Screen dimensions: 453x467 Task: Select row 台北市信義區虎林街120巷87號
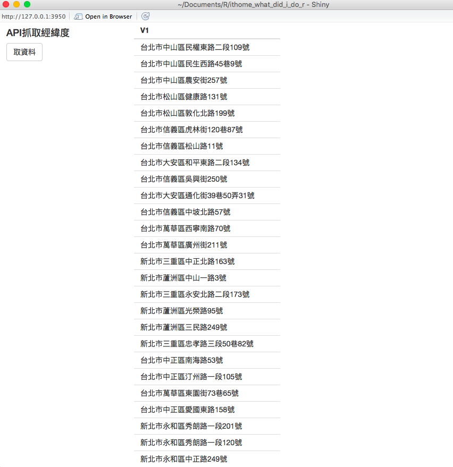pos(207,130)
